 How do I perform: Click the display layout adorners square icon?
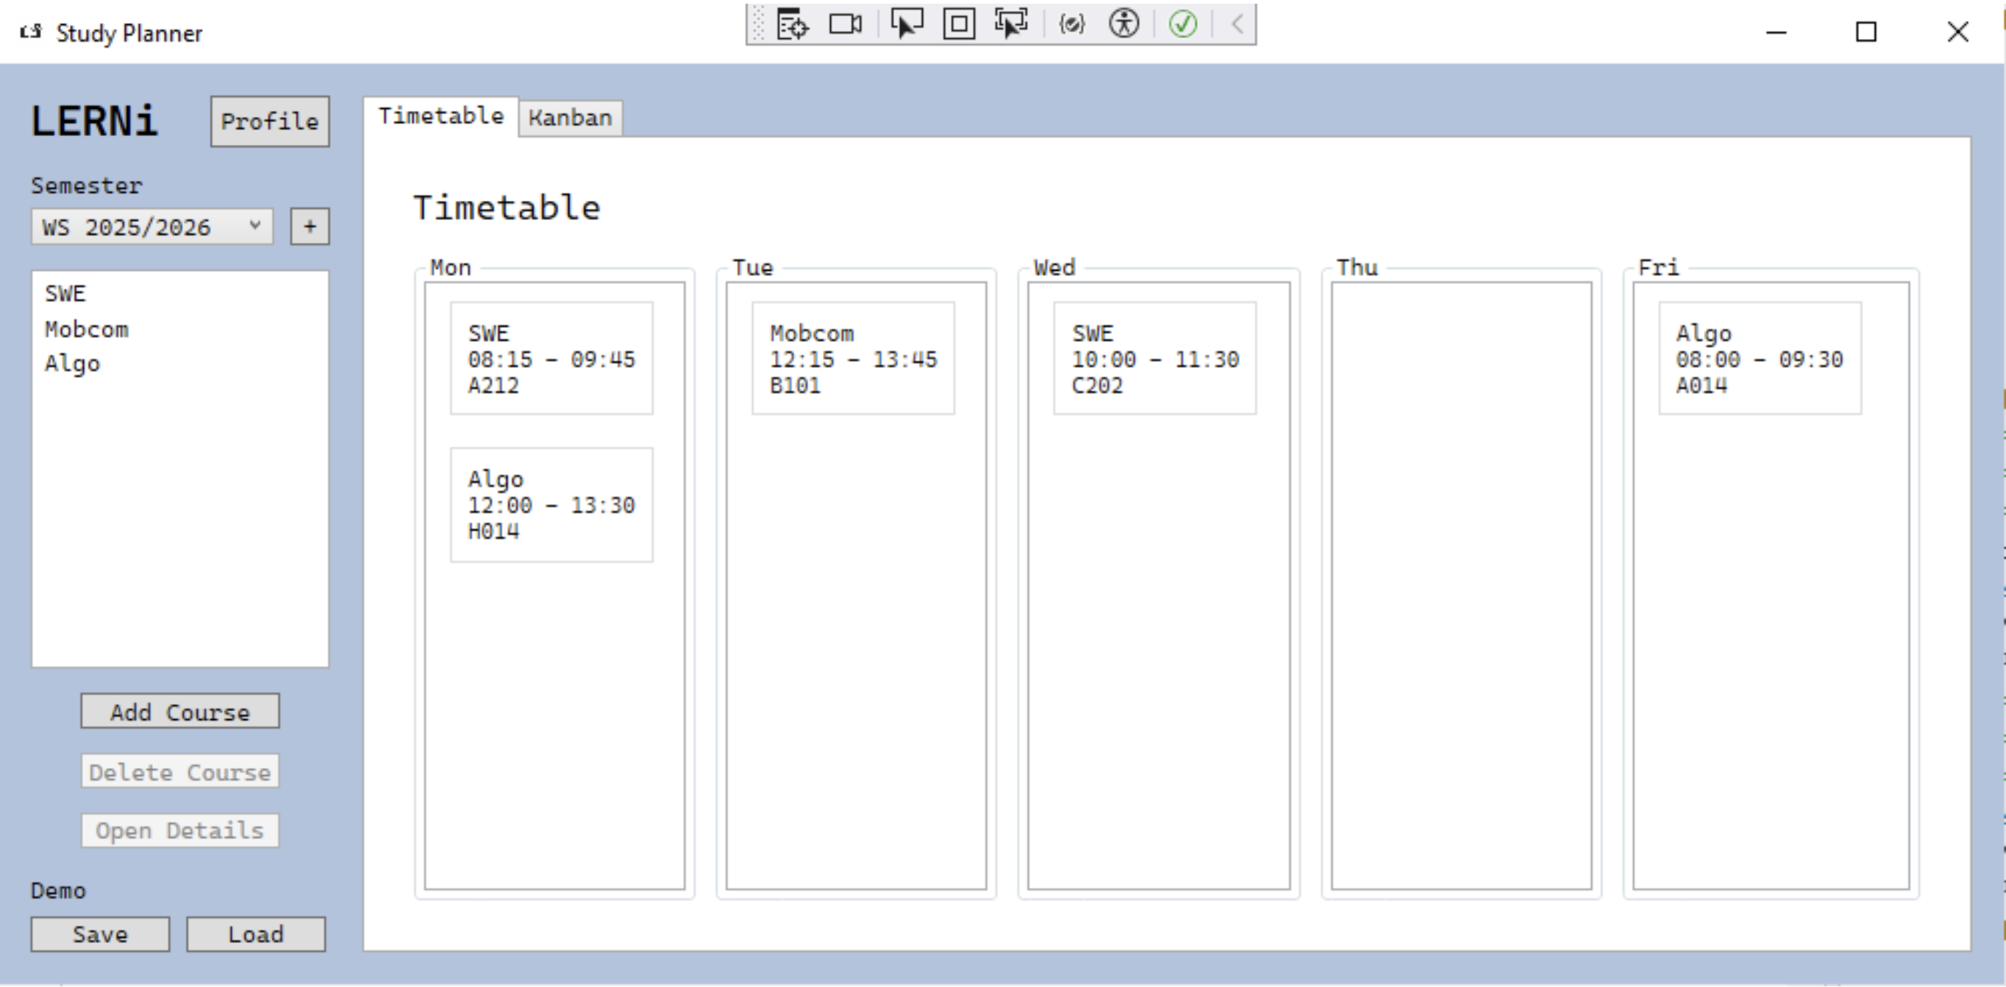click(958, 24)
